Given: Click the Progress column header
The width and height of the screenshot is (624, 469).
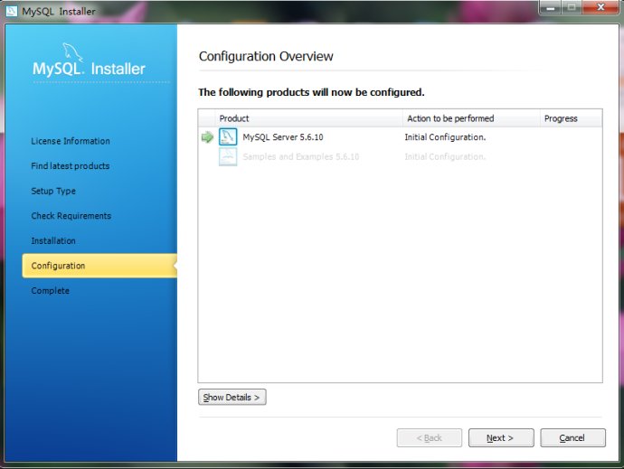Looking at the screenshot, I should click(571, 118).
